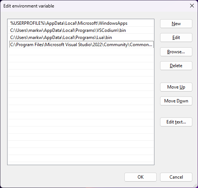198x188 pixels.
Task: Cancel the environment variable dialog
Action: click(x=176, y=177)
